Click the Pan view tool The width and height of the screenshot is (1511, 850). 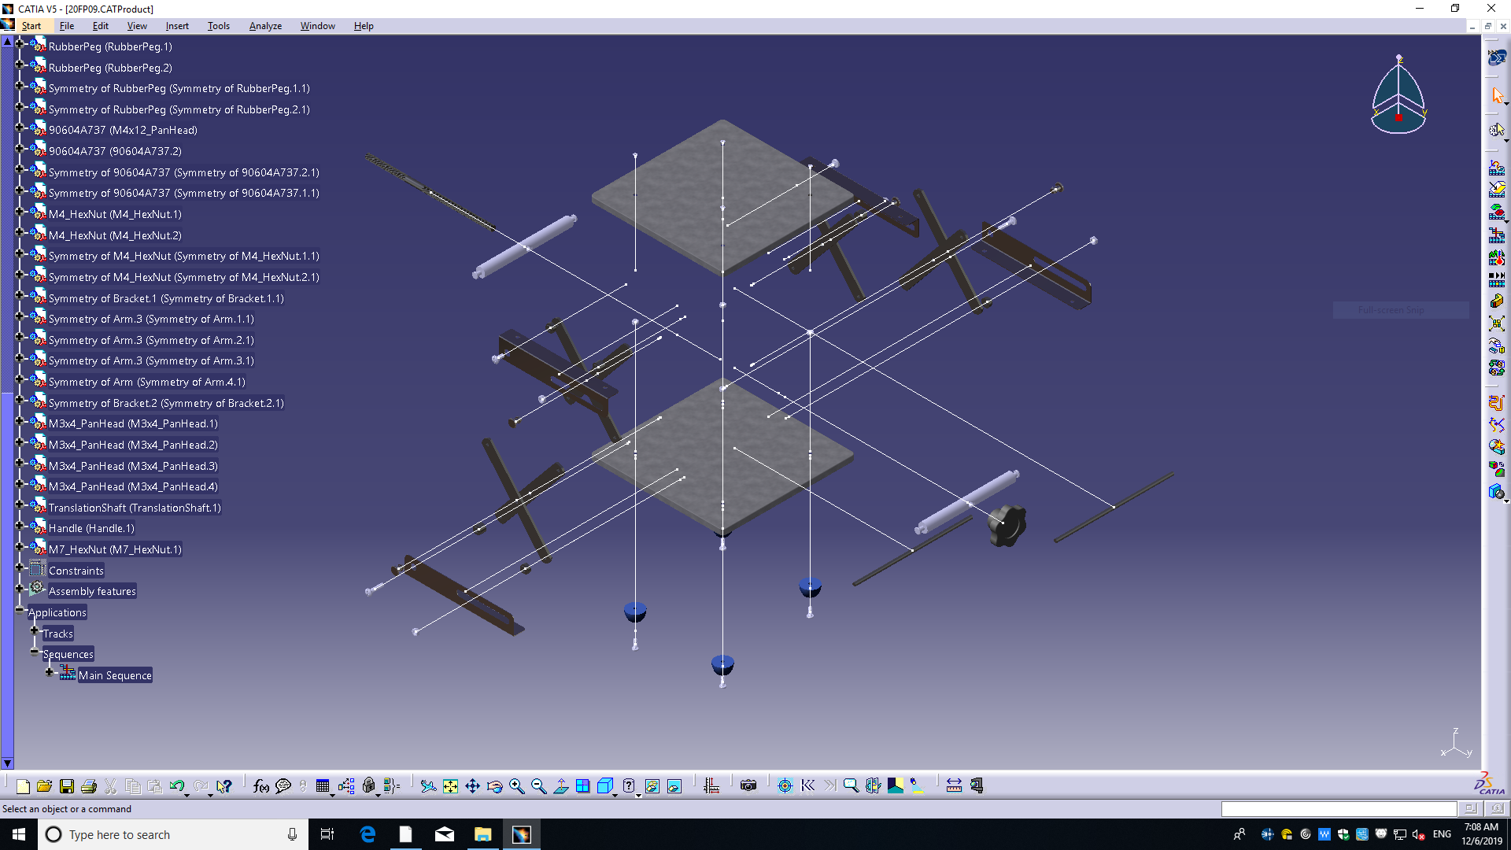point(472,786)
